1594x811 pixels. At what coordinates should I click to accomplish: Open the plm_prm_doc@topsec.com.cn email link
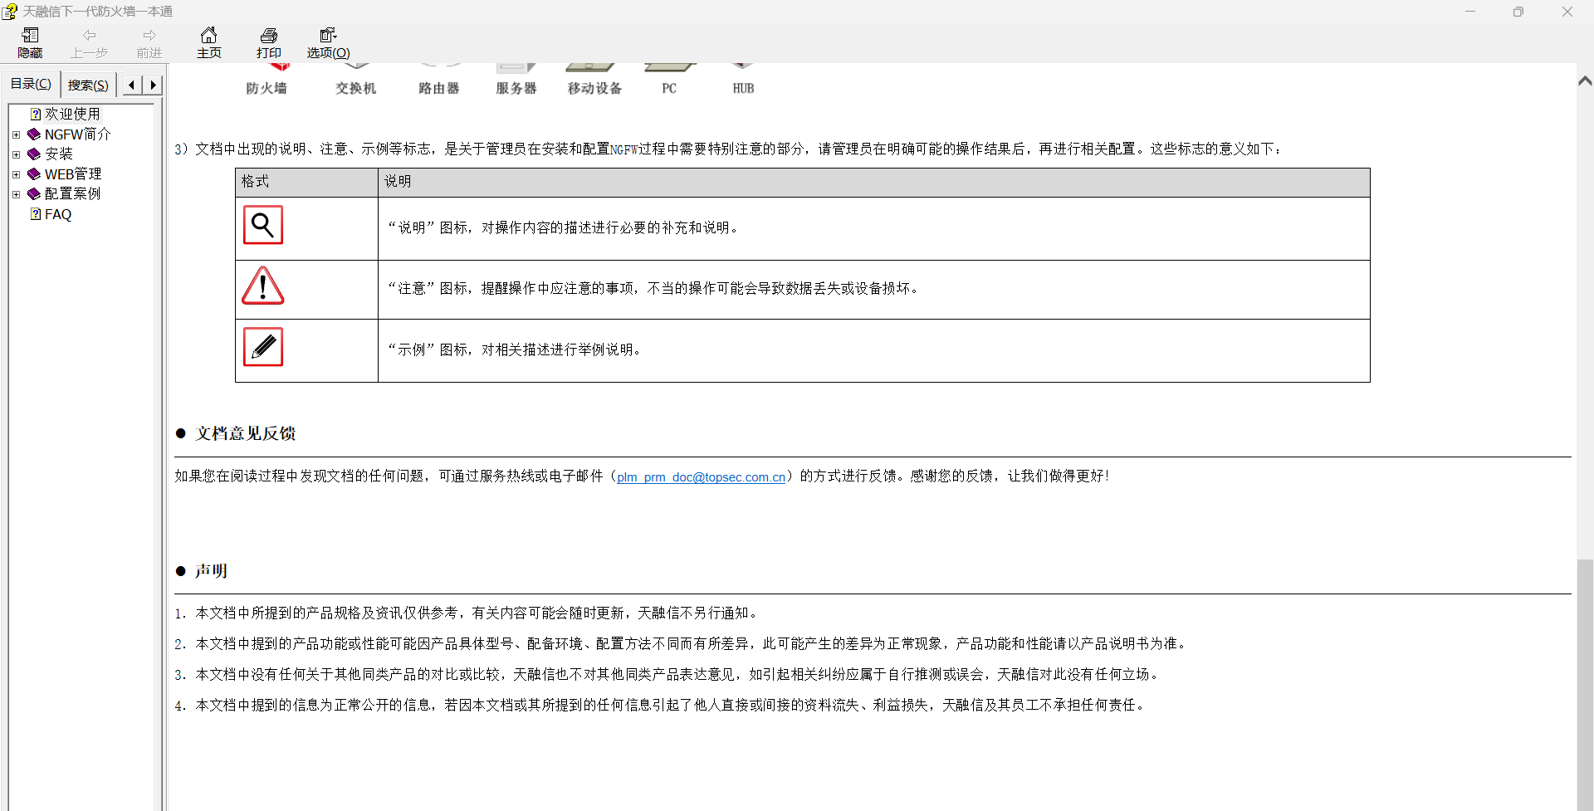coord(700,477)
